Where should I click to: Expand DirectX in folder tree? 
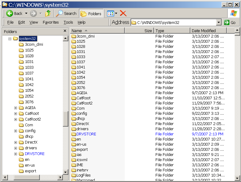point(15,142)
